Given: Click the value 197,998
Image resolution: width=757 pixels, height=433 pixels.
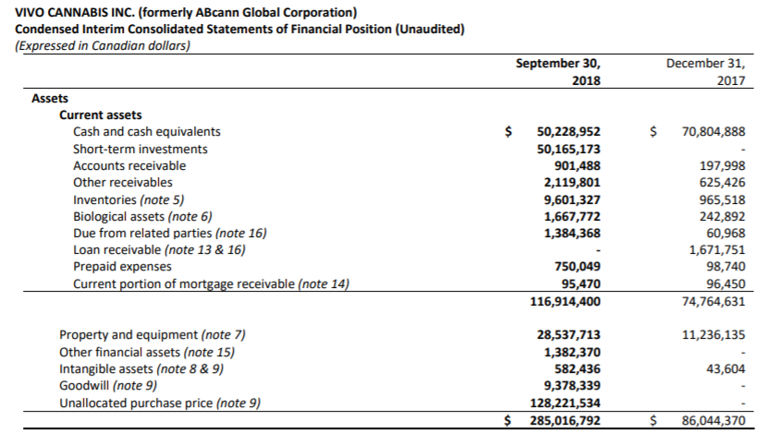Looking at the screenshot, I should click(x=722, y=166).
